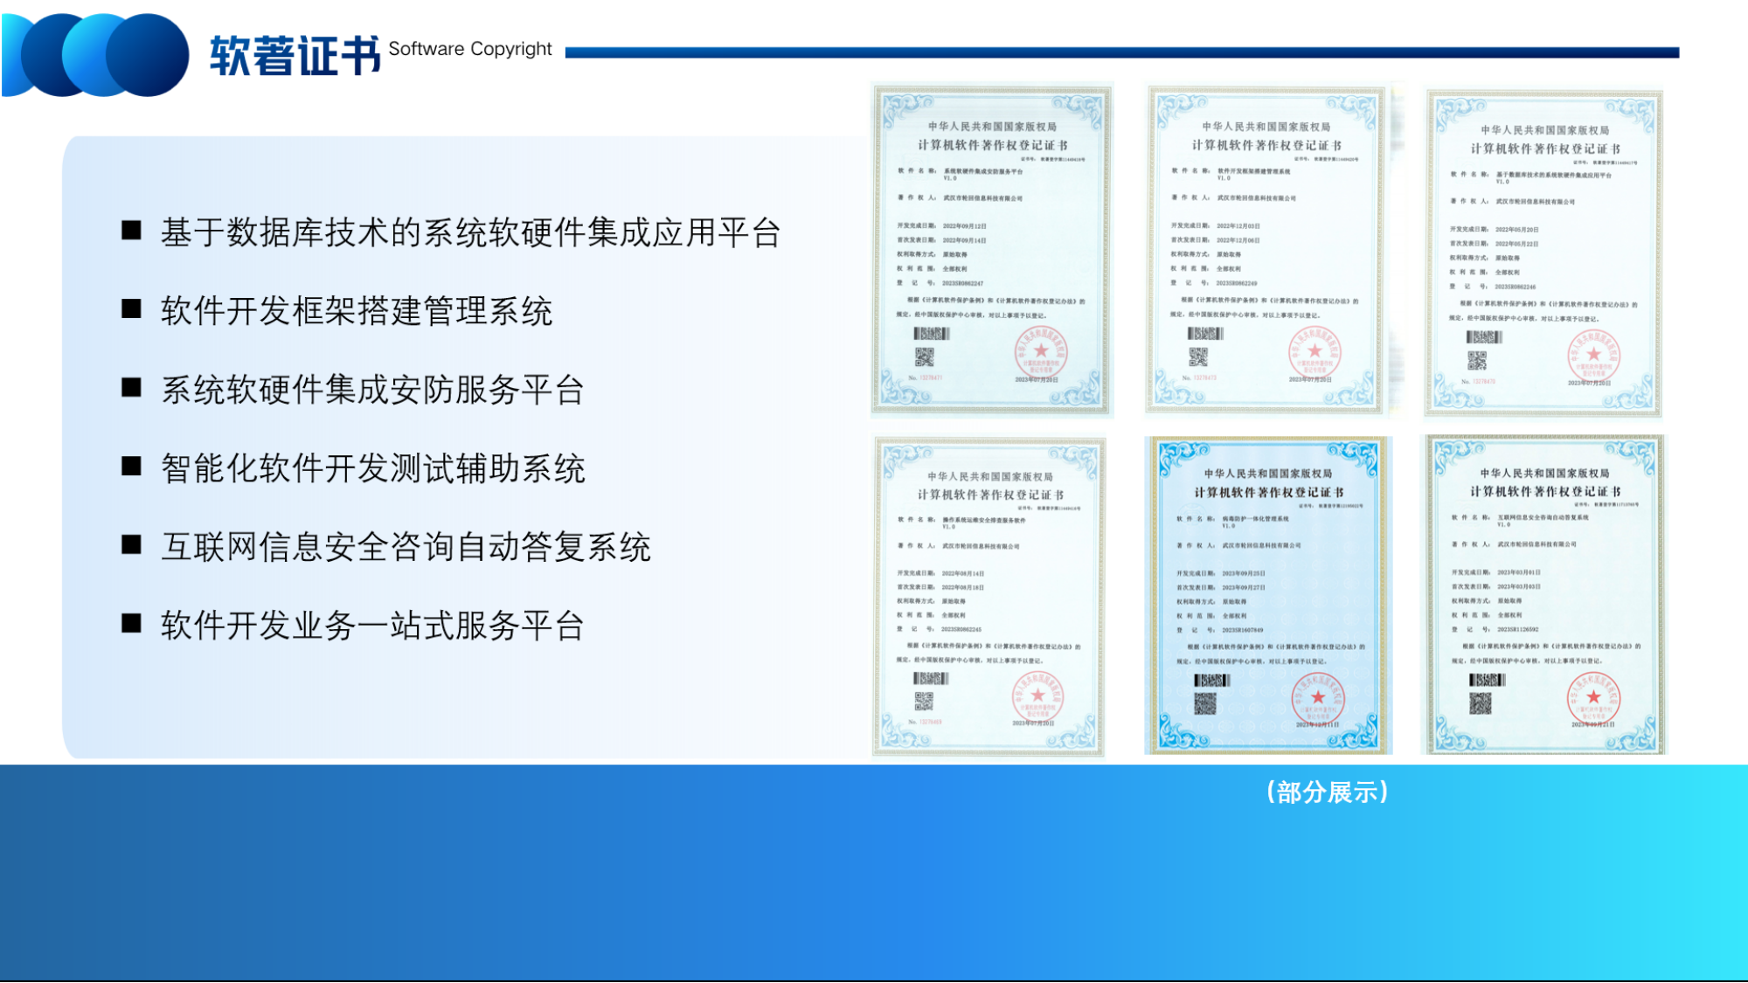Image resolution: width=1748 pixels, height=983 pixels.
Task: Click the 软著证书 slide title
Action: point(295,56)
